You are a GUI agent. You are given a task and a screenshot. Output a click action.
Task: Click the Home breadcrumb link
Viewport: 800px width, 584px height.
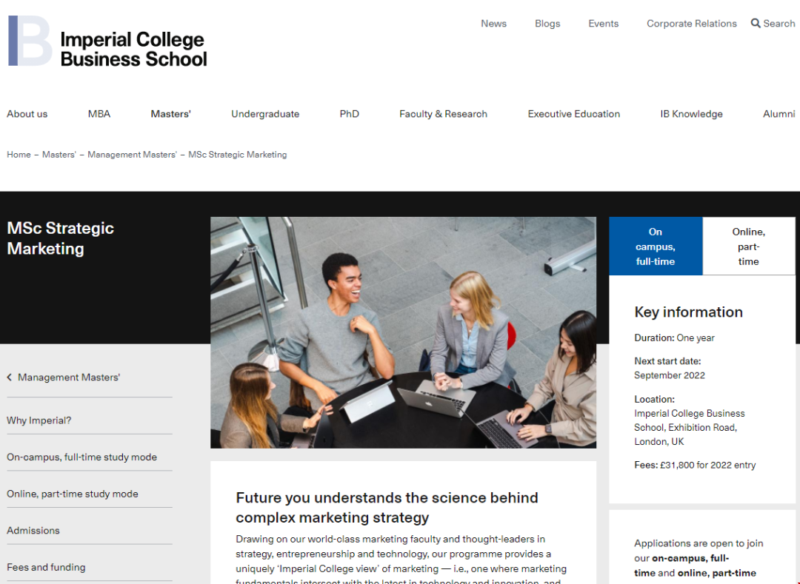pyautogui.click(x=19, y=155)
